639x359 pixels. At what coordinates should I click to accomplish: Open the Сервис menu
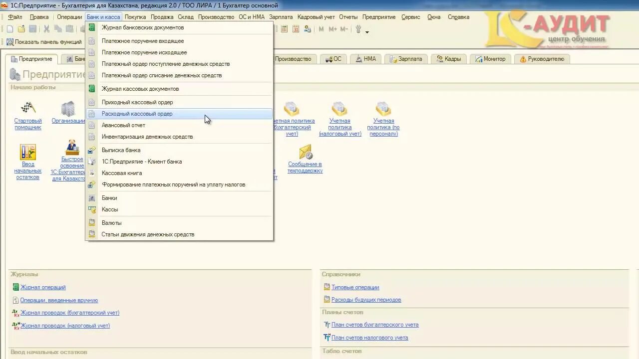[x=410, y=17]
